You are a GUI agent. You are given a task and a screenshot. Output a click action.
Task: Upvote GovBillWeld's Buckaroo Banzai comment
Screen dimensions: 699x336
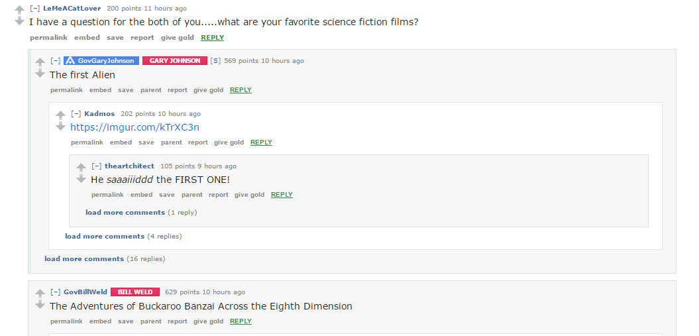pos(40,293)
